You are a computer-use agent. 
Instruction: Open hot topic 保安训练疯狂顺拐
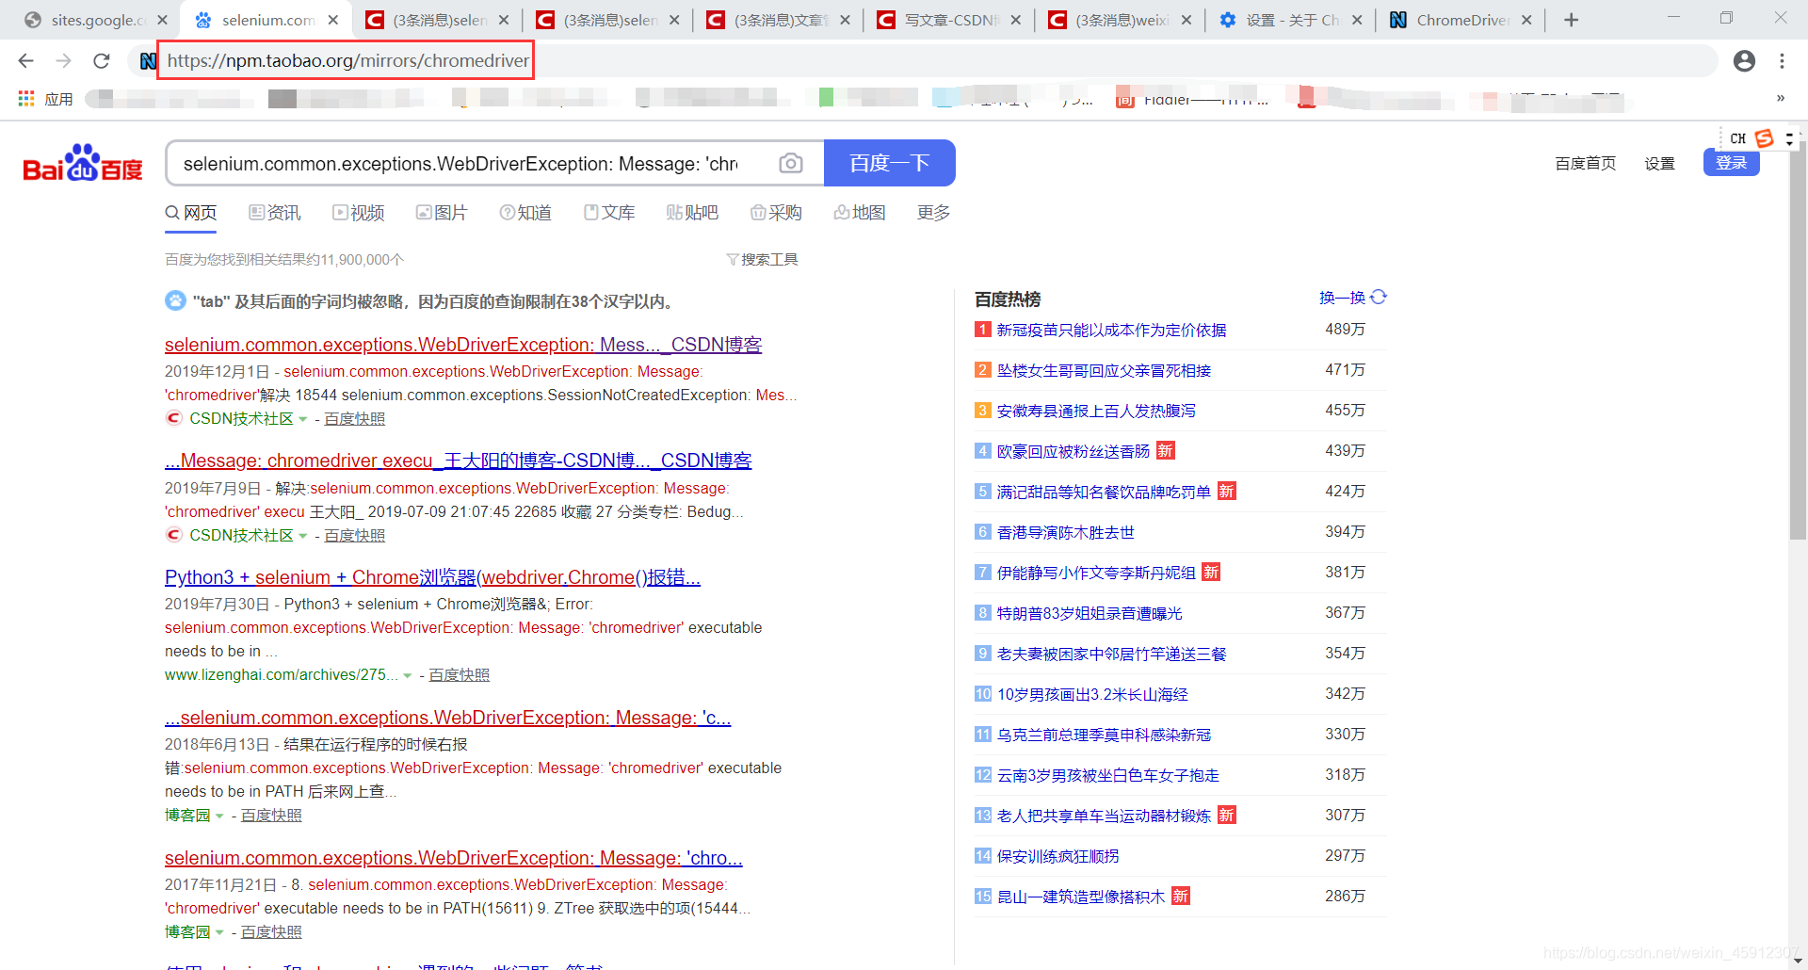[1057, 856]
